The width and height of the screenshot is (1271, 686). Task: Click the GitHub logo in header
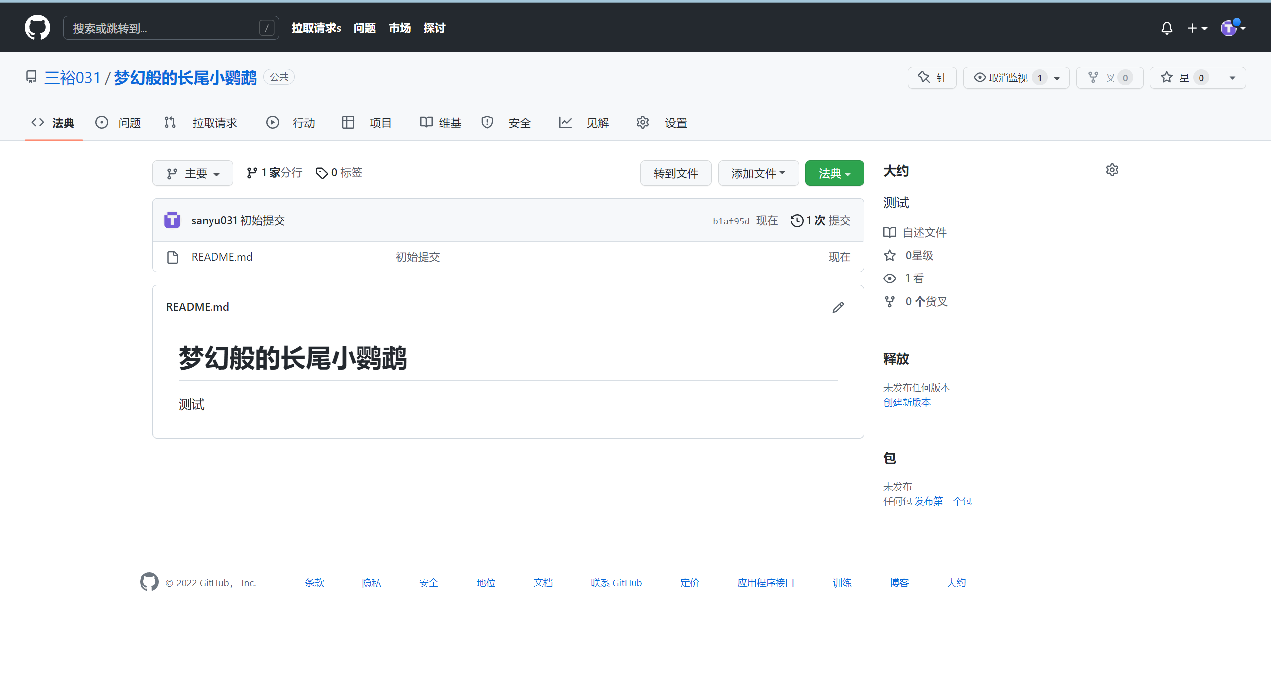(x=37, y=28)
